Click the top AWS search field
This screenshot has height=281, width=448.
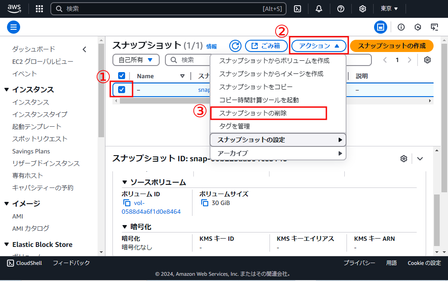coord(168,9)
